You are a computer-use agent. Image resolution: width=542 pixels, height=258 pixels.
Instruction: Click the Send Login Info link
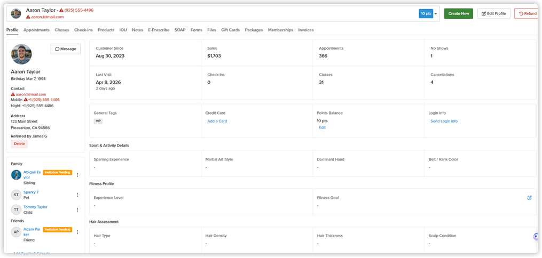pyautogui.click(x=444, y=121)
